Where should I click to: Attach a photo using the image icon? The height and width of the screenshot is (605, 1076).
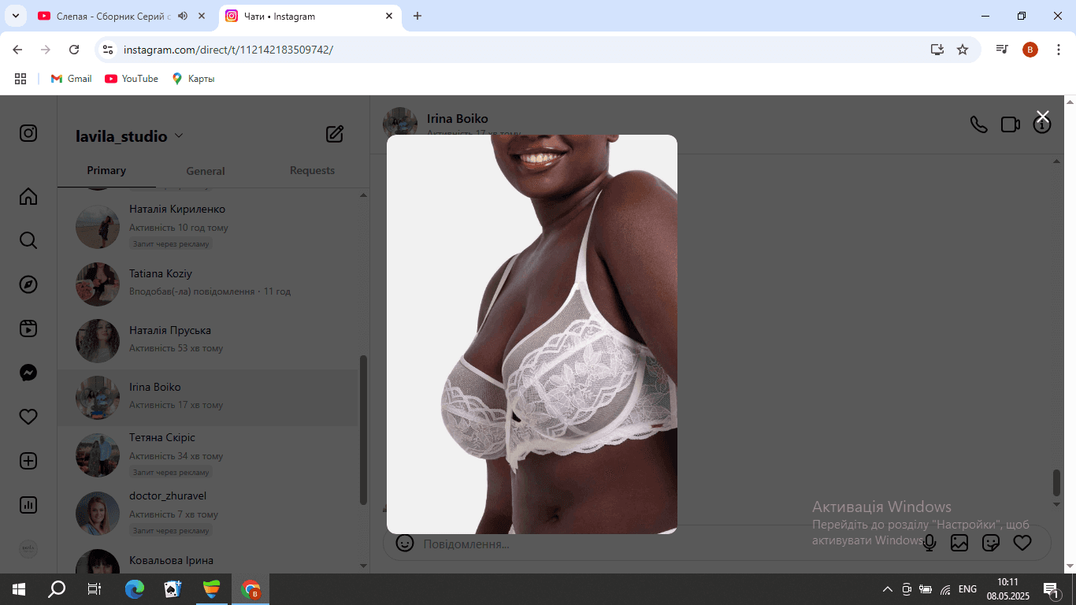959,543
